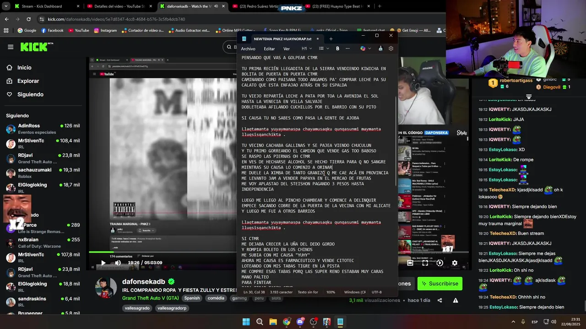Open the Kick hamburger sidebar menu
Image resolution: width=586 pixels, height=329 pixels.
[x=11, y=47]
